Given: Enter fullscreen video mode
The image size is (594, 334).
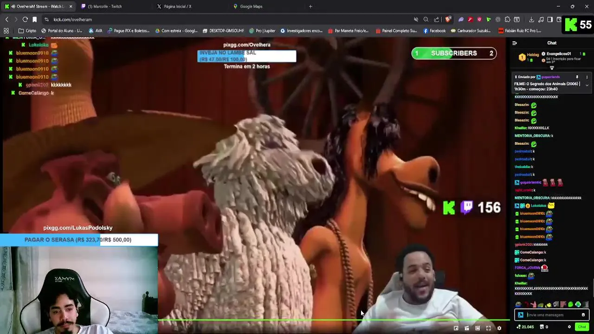Looking at the screenshot, I should 488,328.
